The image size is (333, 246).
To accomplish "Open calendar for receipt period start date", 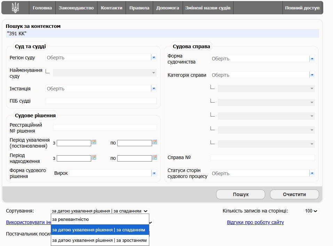I will point(94,157).
